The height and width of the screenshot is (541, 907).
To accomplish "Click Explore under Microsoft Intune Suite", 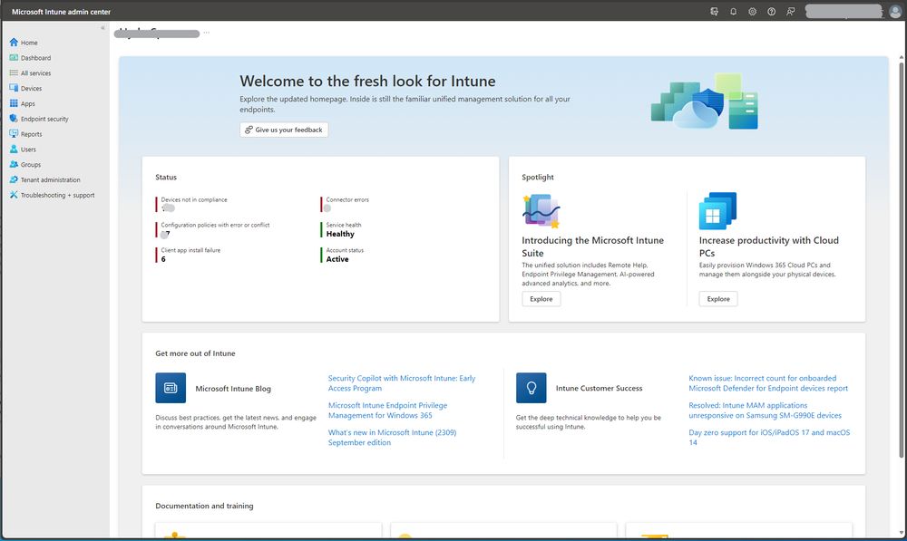I will tap(541, 299).
